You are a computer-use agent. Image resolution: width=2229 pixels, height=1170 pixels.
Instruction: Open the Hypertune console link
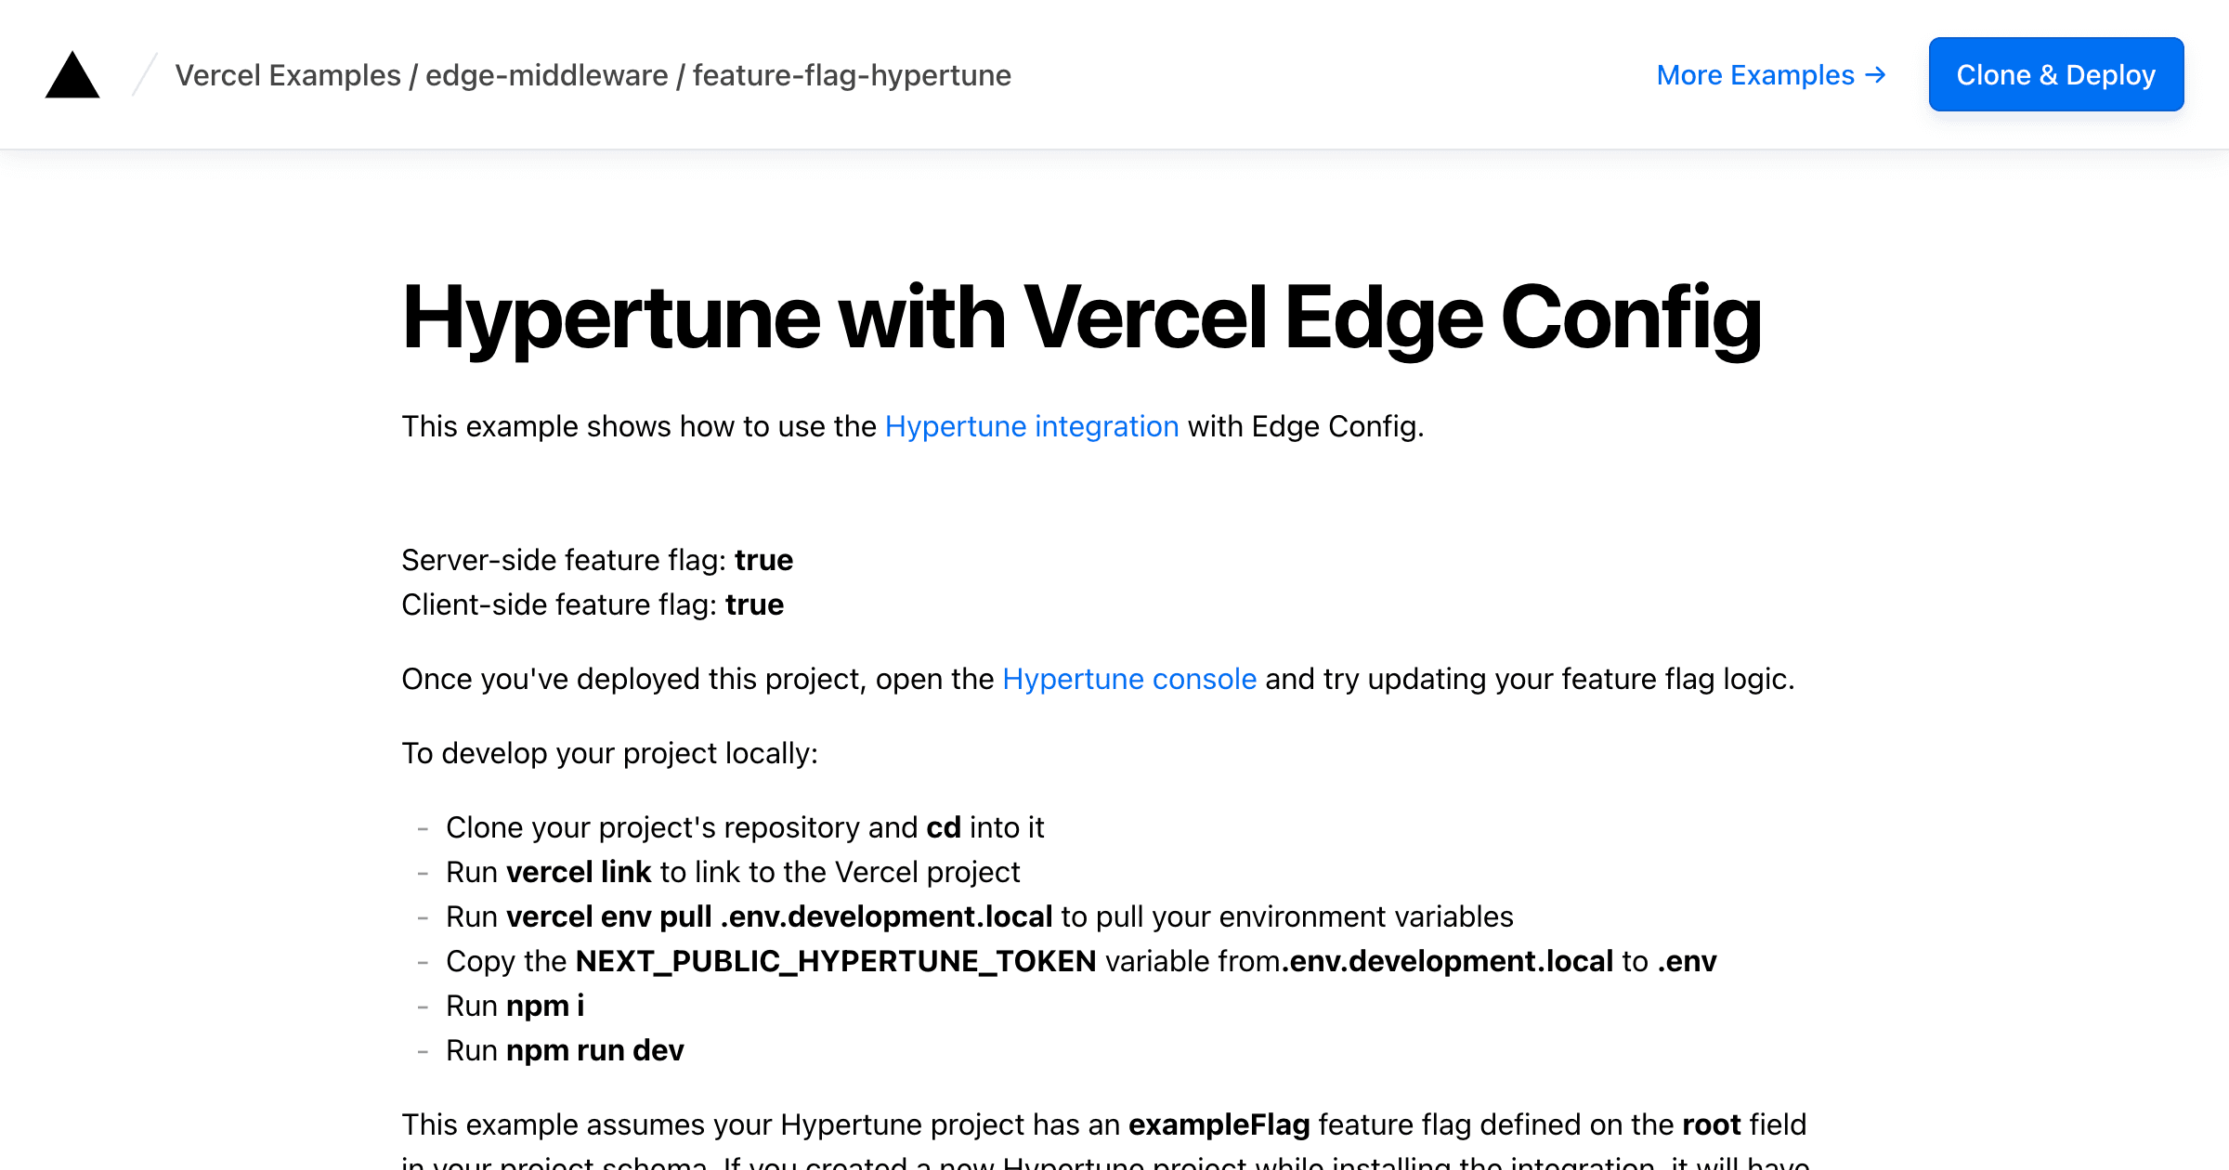[1128, 679]
